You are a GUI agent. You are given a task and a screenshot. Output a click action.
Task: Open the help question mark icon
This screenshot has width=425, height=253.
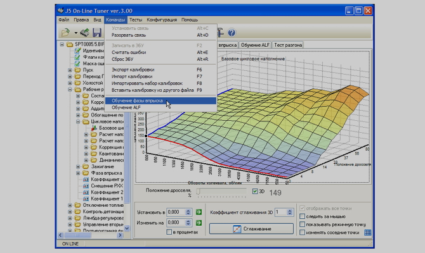pyautogui.click(x=232, y=32)
